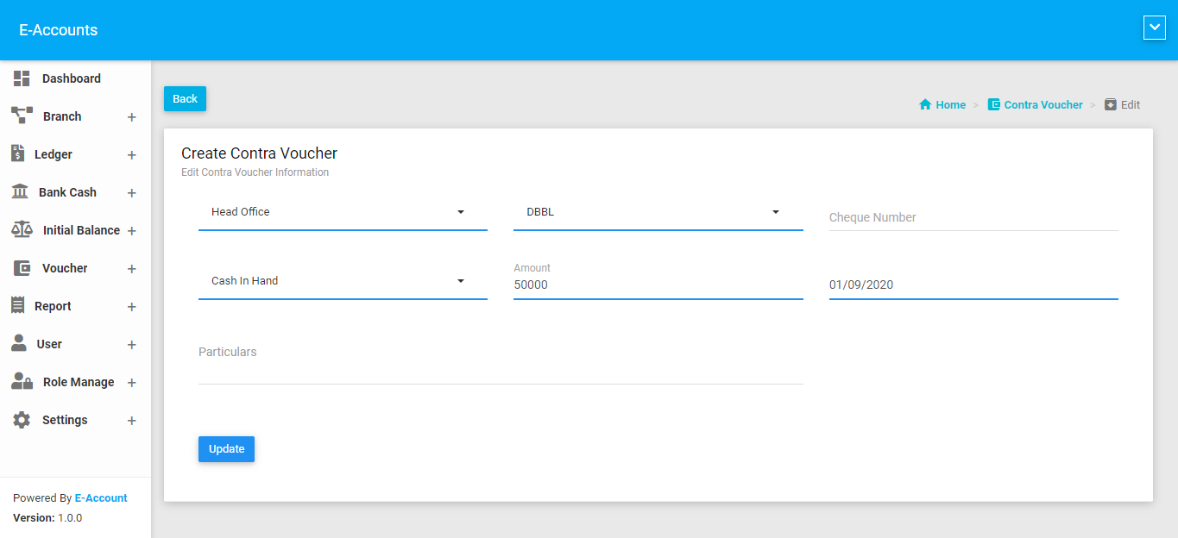
Task: Open the Cash In Hand dropdown
Action: (x=342, y=281)
